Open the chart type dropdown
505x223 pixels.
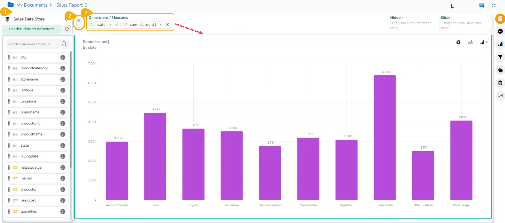tap(484, 42)
